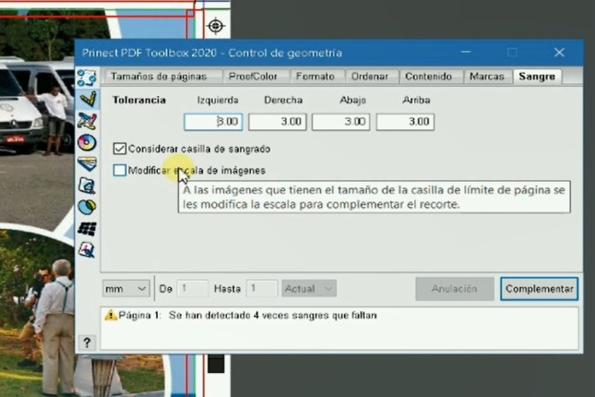The height and width of the screenshot is (397, 595).
Task: Click the Anulación button
Action: pyautogui.click(x=454, y=289)
